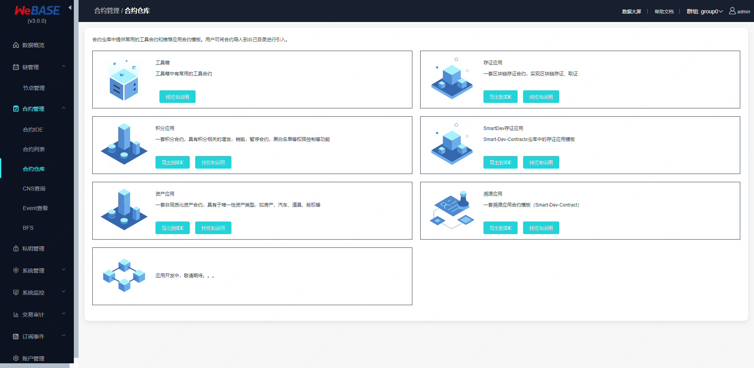Viewport: 754px width, 368px height.
Task: Click the 工具箱 card title
Action: click(163, 62)
